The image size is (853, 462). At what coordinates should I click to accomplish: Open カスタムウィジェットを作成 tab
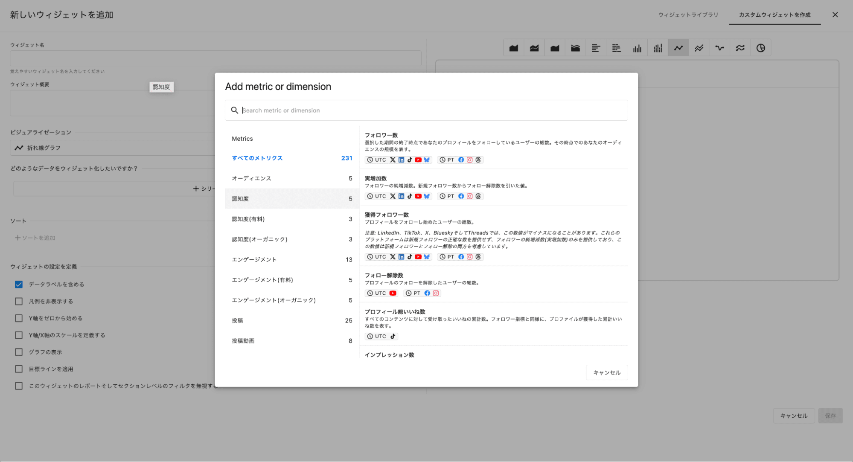[x=774, y=15]
